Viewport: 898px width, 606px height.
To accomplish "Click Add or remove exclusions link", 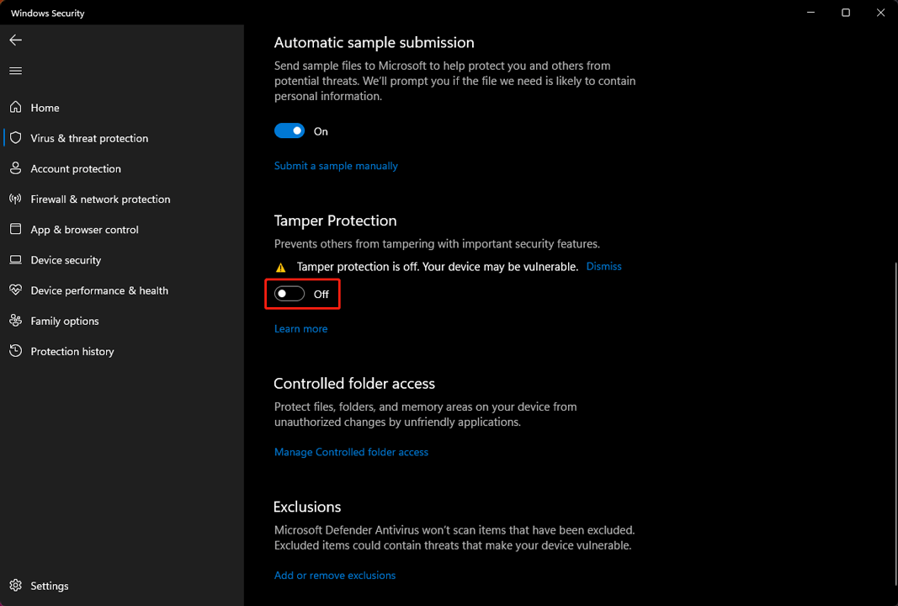I will pyautogui.click(x=334, y=575).
